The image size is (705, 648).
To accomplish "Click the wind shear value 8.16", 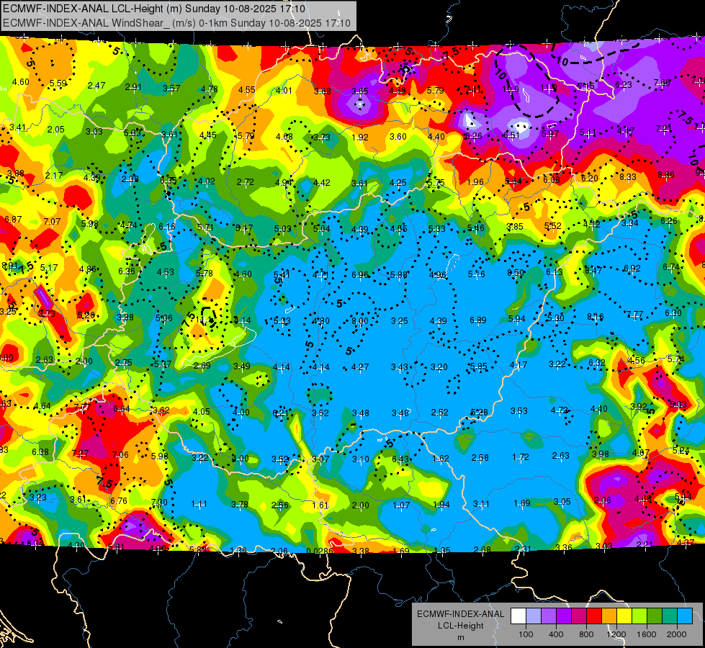I will (596, 317).
